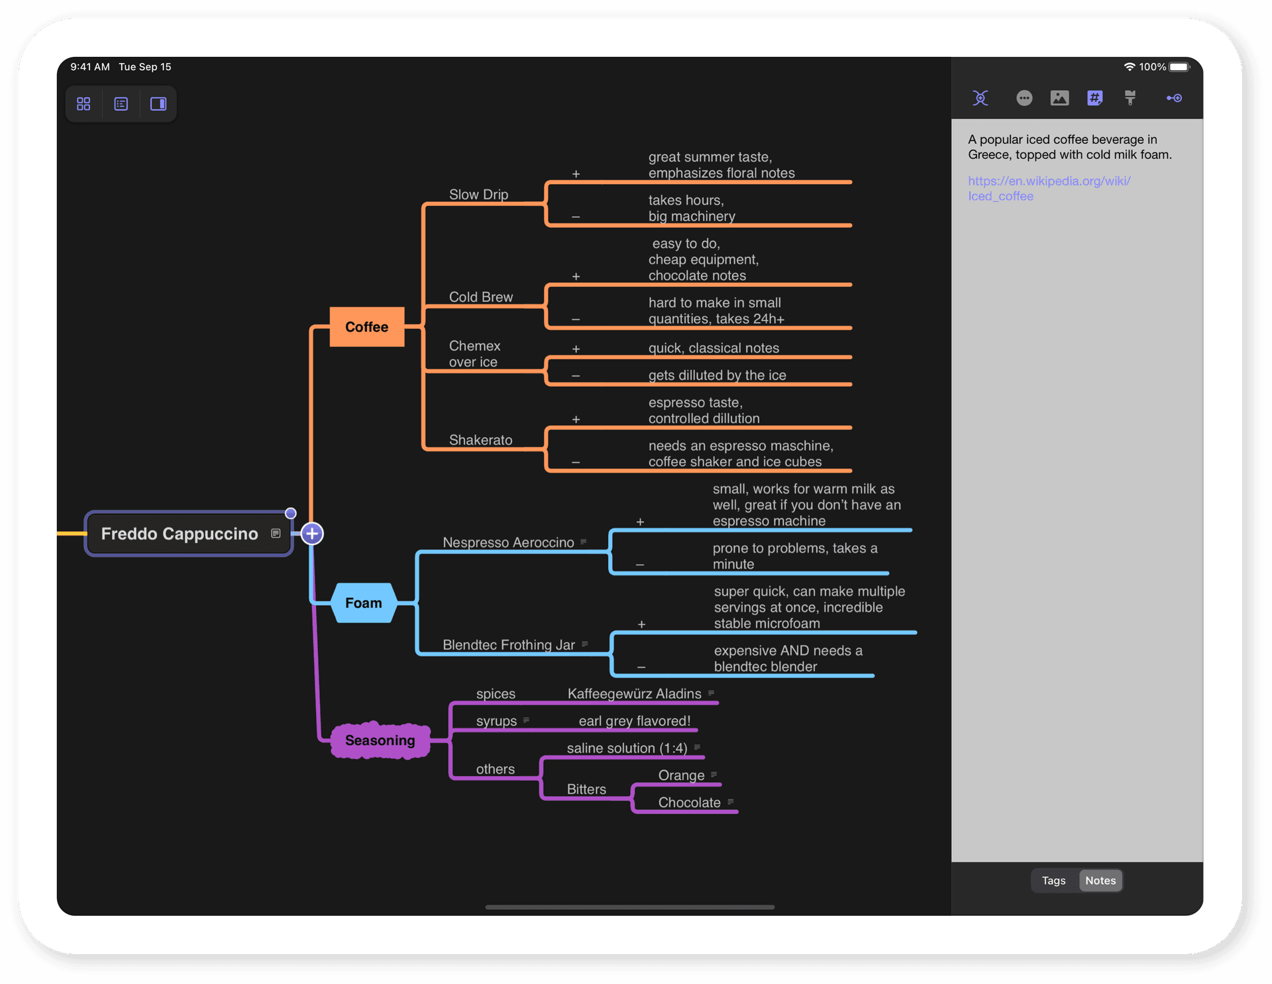The width and height of the screenshot is (1272, 984).
Task: Expand the note marker next to Blendtec Frothing Jar
Action: pyautogui.click(x=586, y=643)
